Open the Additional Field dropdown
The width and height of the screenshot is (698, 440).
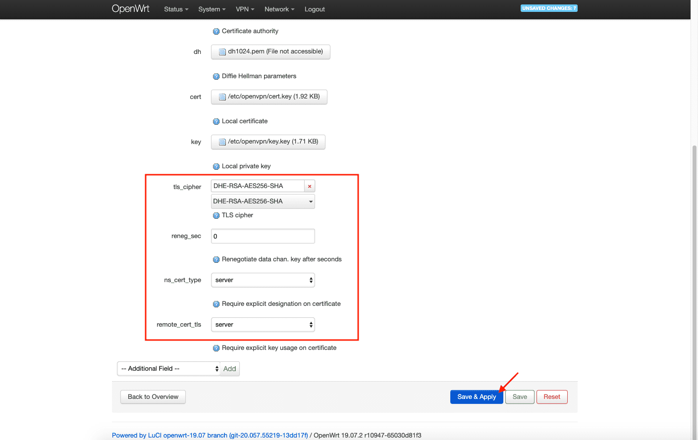click(x=168, y=369)
